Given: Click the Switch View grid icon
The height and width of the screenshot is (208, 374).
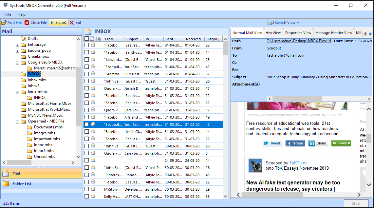Looking at the screenshot, I should [x=271, y=23].
